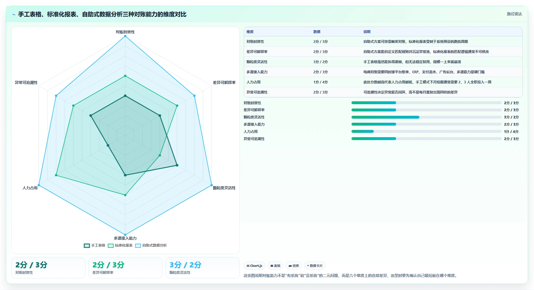Click the 差异可解释率 axis label on radar

pos(224,83)
